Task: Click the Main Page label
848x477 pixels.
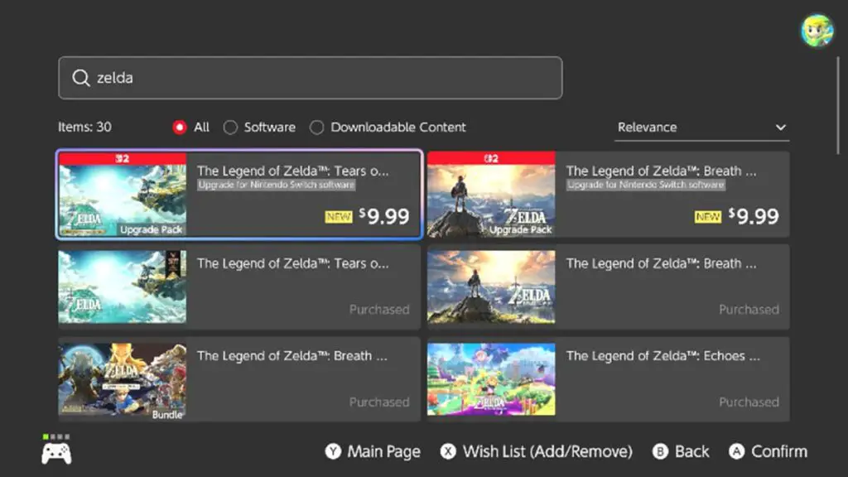Action: coord(383,451)
